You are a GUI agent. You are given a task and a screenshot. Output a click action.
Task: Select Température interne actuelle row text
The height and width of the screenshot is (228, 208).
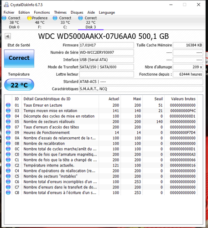49,166
